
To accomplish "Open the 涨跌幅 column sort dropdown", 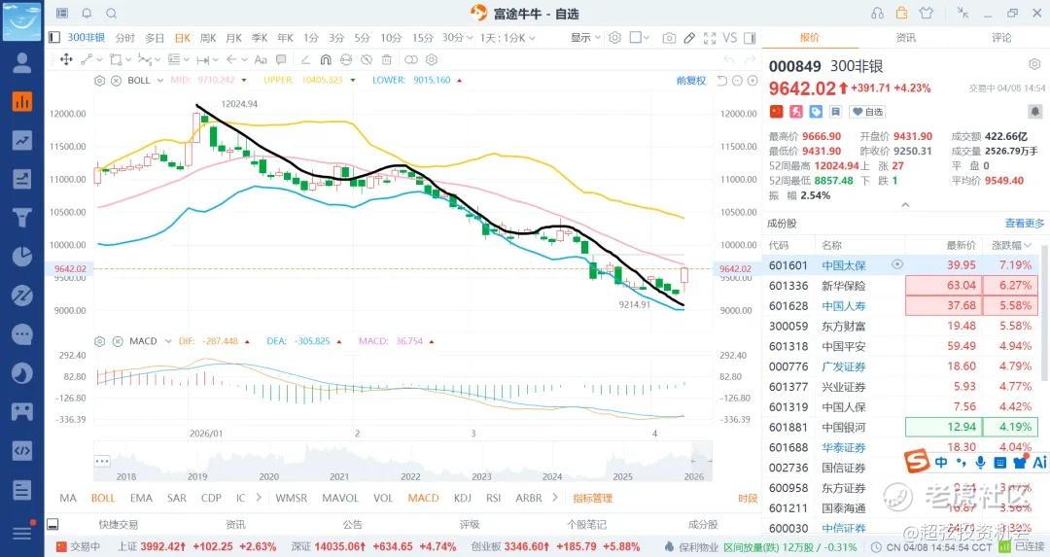I will [x=1011, y=245].
